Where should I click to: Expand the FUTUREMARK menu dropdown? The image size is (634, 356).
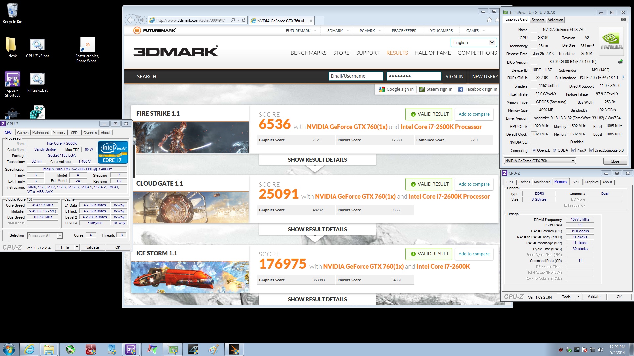[x=315, y=31]
